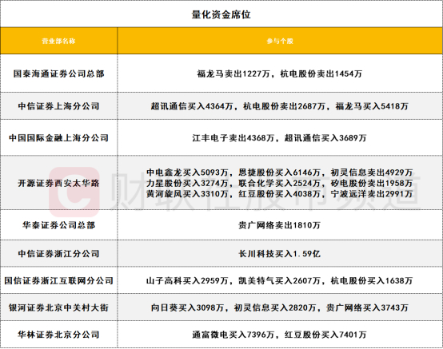Select 中国国际金融上海分公司 branch name

point(58,137)
